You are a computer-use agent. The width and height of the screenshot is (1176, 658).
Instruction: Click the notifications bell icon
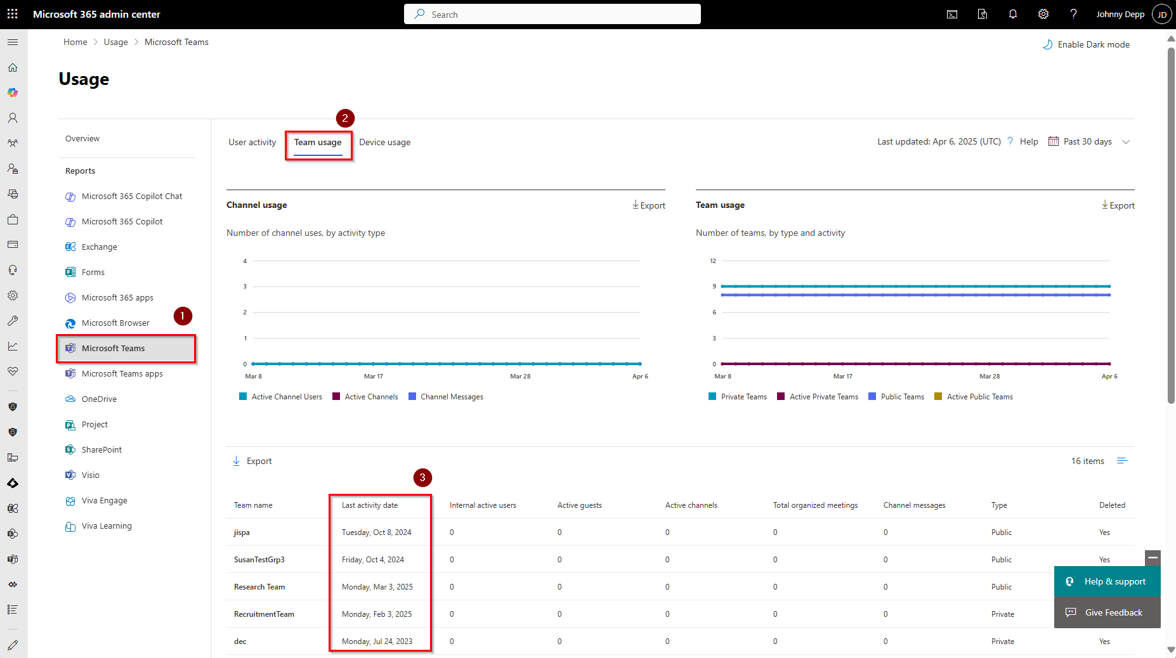pyautogui.click(x=1012, y=14)
